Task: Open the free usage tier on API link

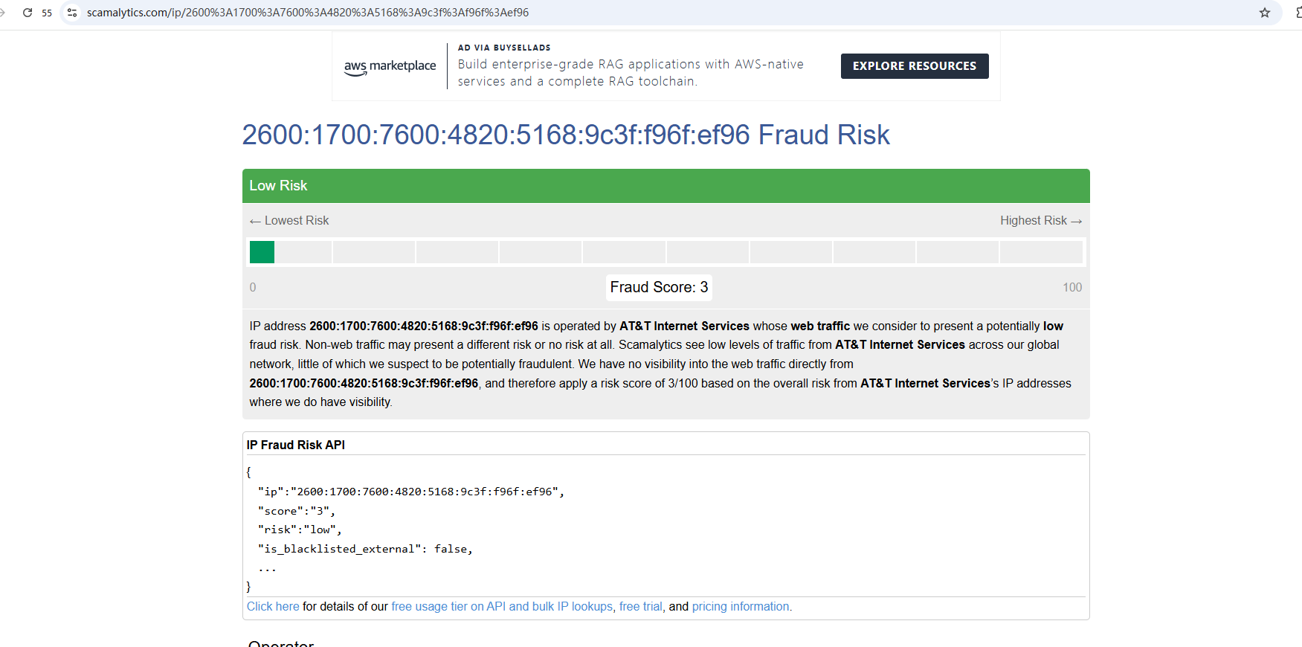Action: tap(502, 607)
